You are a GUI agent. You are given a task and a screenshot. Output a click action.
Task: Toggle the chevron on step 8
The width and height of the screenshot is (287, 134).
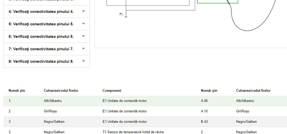pyautogui.click(x=83, y=61)
